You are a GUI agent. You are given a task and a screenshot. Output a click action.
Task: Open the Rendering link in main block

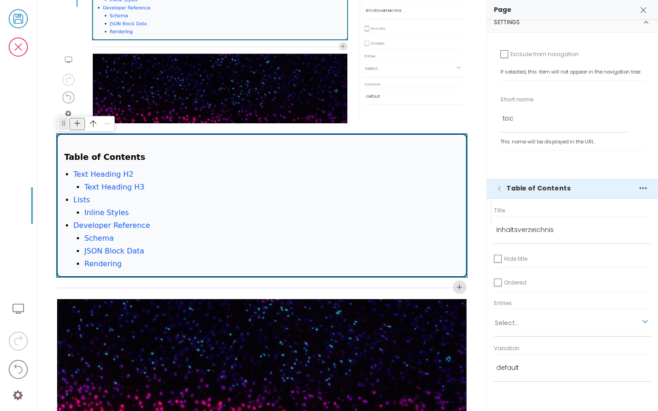103,263
